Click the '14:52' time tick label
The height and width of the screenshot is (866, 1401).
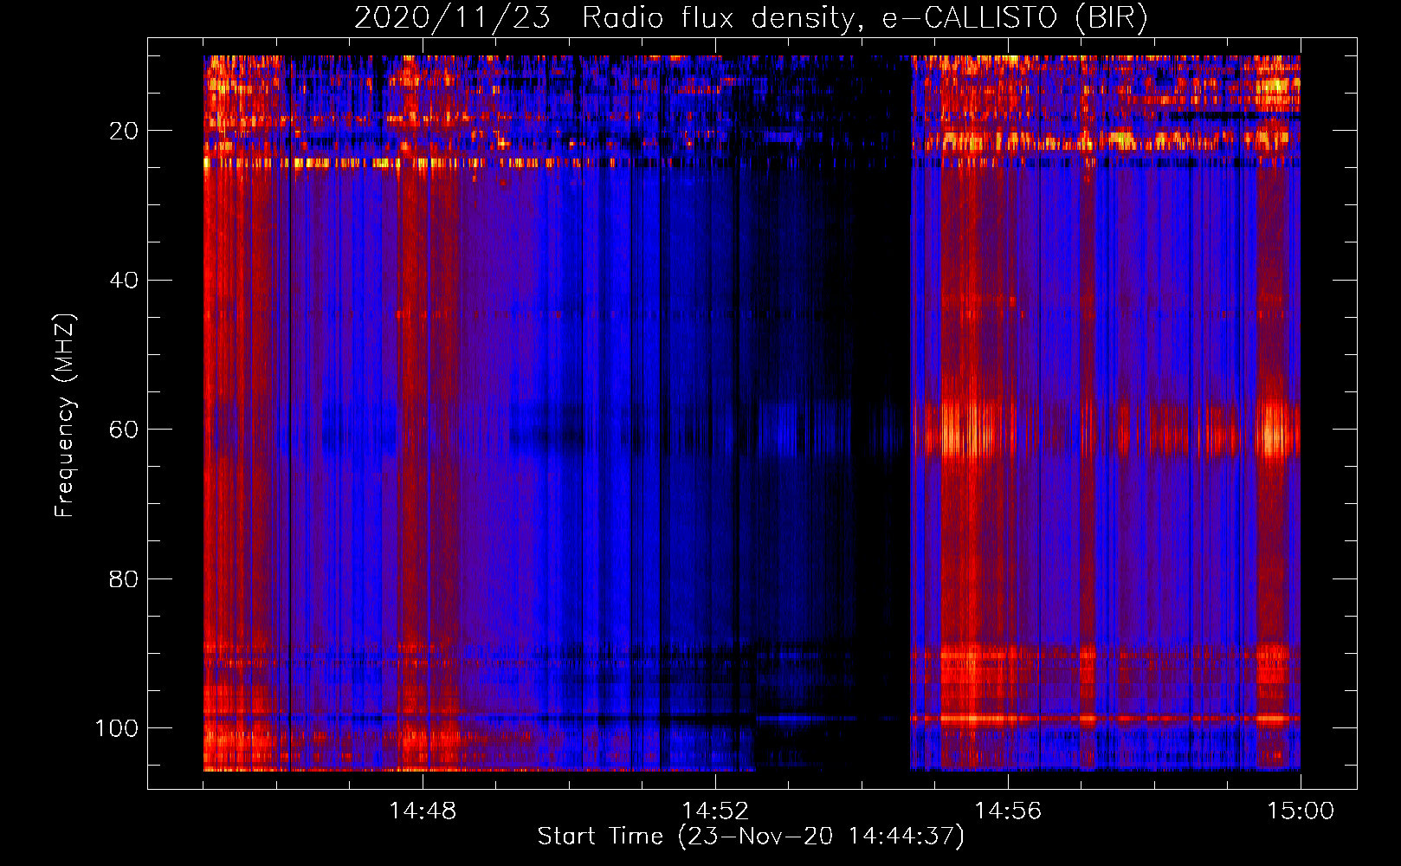tap(715, 811)
